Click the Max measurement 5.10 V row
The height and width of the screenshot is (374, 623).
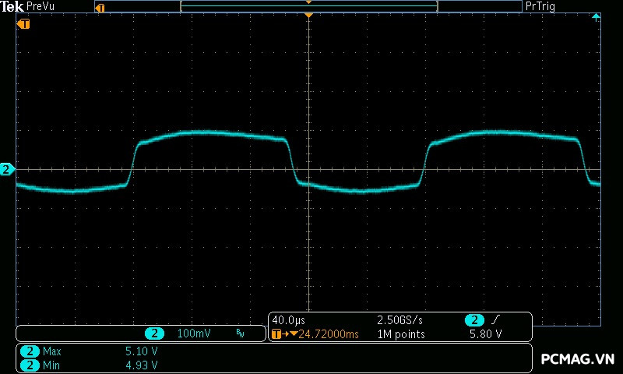(93, 351)
